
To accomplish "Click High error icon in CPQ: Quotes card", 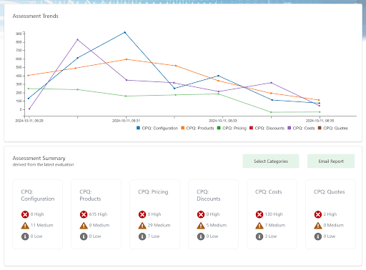I will pos(318,214).
